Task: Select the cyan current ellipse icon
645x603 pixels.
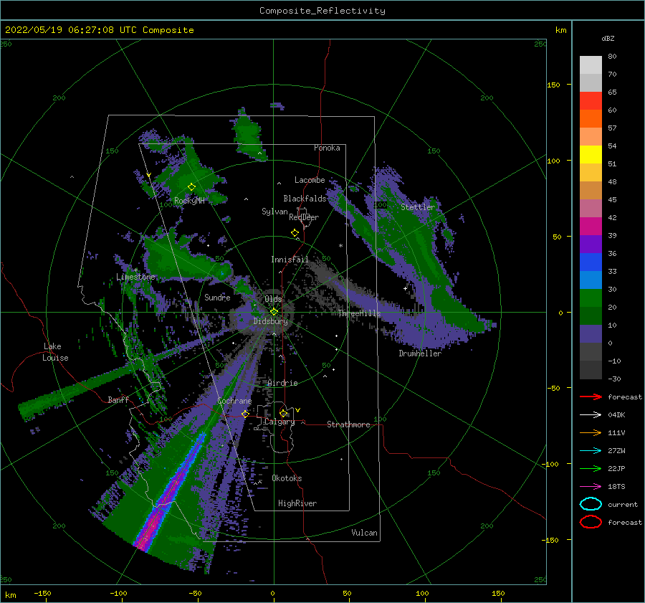Action: point(591,504)
